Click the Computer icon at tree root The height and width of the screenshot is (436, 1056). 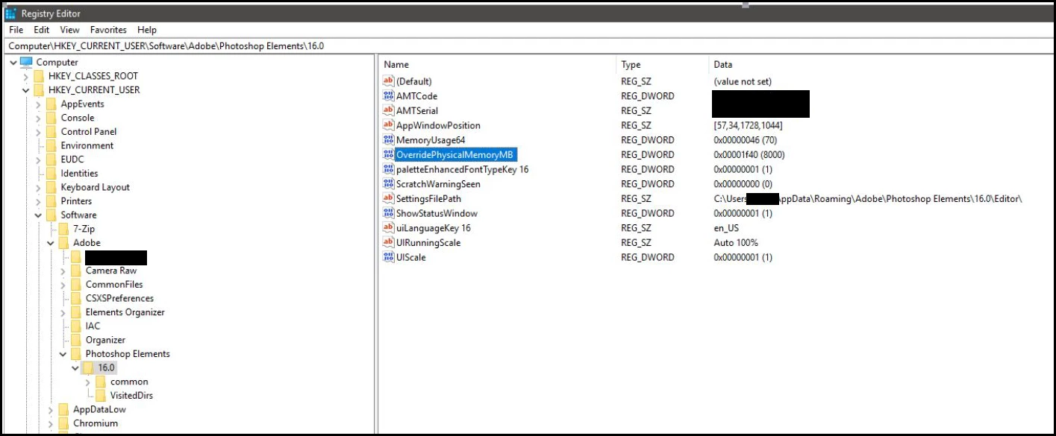point(26,62)
